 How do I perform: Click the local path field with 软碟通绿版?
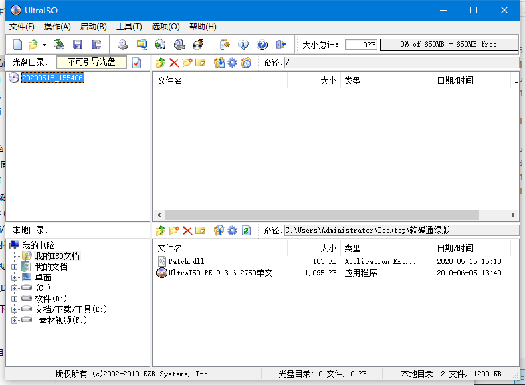point(402,231)
